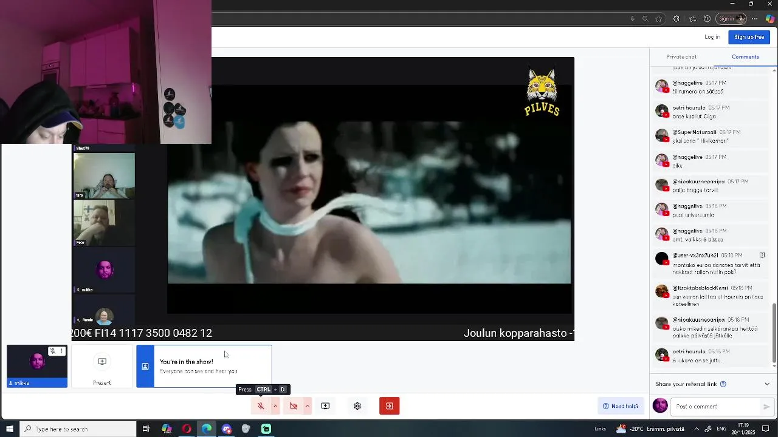The image size is (778, 437).
Task: Click the browser Sign in profile button
Action: 731,19
